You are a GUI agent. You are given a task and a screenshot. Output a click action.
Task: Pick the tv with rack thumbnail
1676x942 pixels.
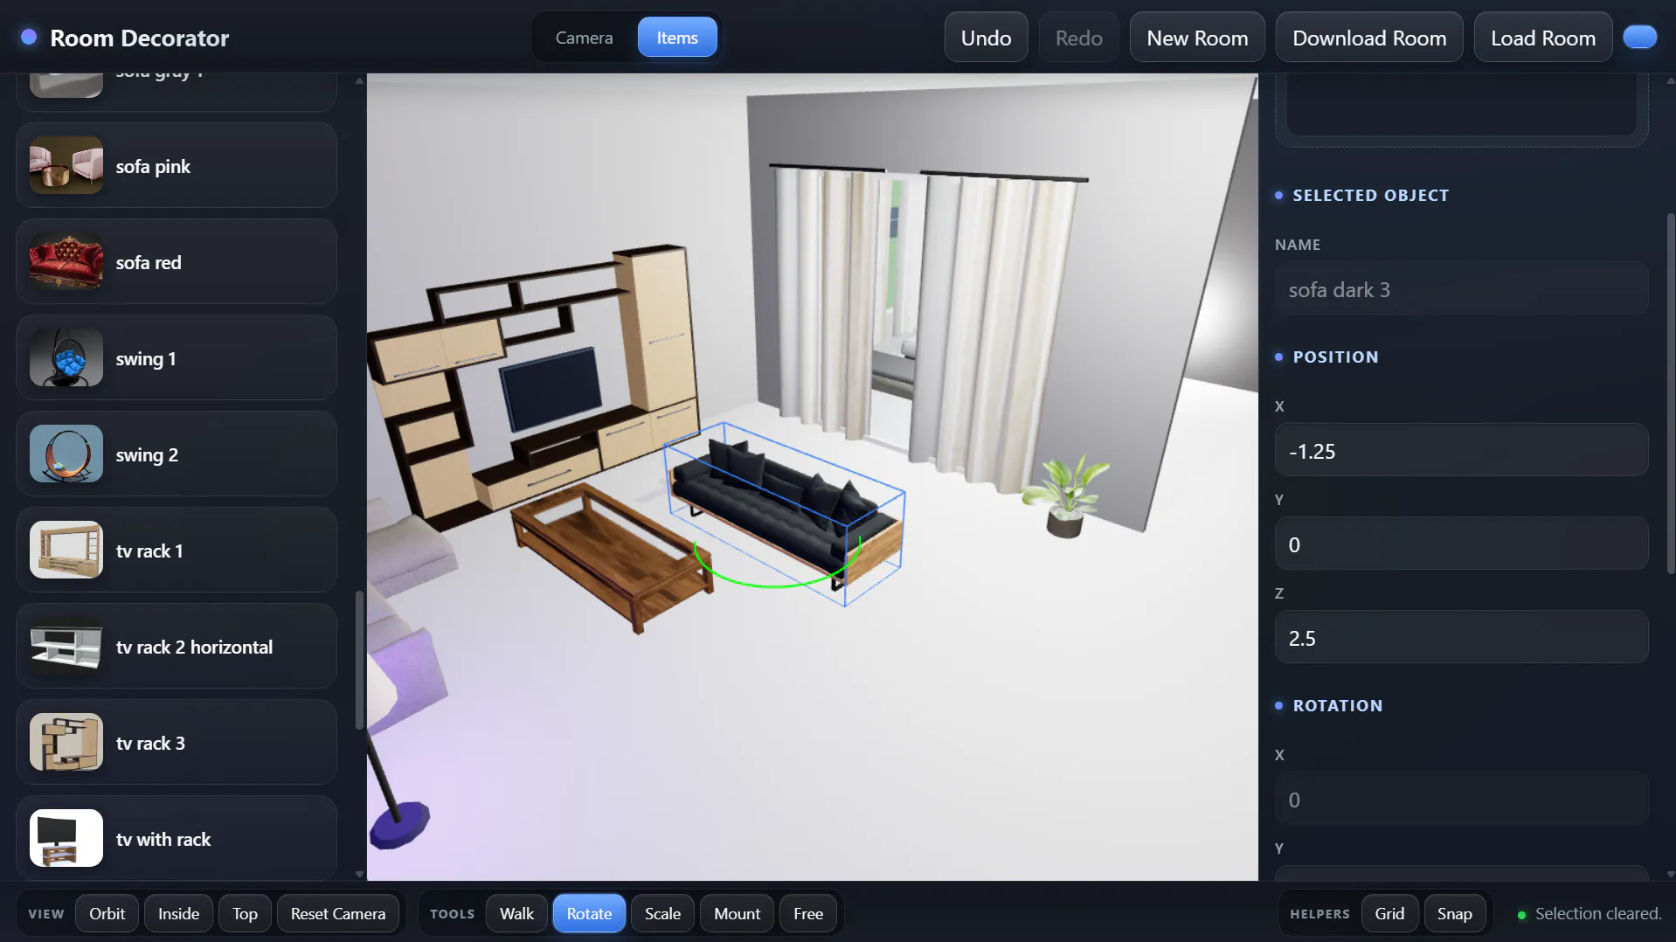coord(66,838)
